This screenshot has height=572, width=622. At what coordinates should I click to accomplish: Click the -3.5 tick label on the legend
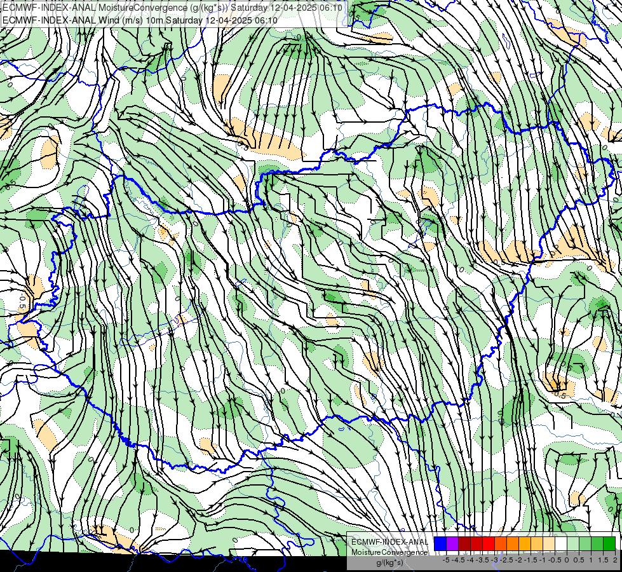(x=482, y=560)
